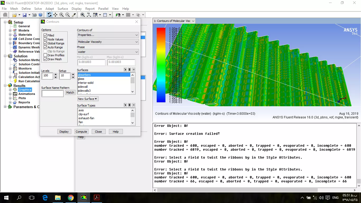The height and width of the screenshot is (203, 361).
Task: Open the Phase water dropdown
Action: (x=108, y=52)
